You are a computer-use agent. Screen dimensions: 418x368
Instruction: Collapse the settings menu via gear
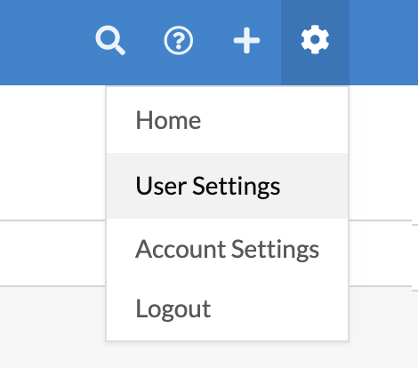click(x=315, y=40)
